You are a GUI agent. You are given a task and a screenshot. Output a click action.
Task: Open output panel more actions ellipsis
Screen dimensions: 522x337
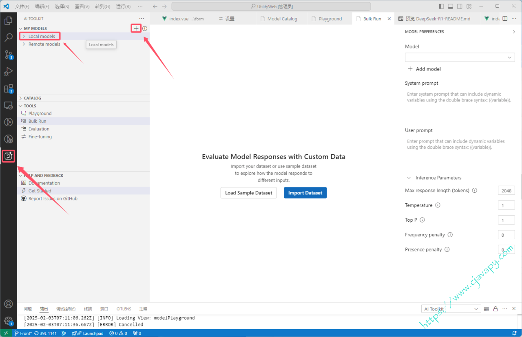pos(505,309)
